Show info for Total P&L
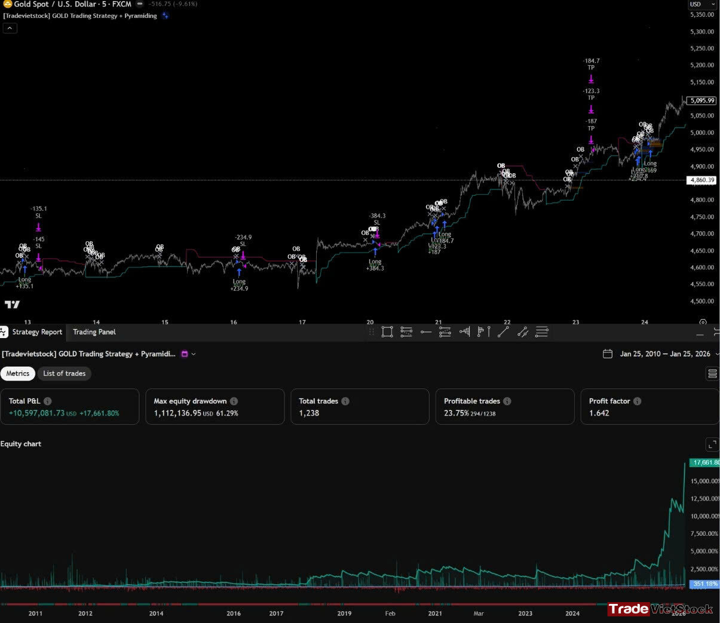This screenshot has height=623, width=720. [48, 401]
